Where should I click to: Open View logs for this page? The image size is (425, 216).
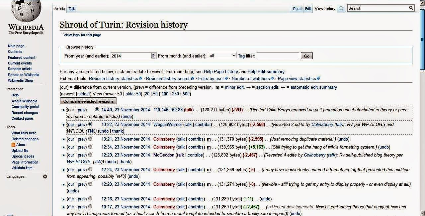[82, 35]
